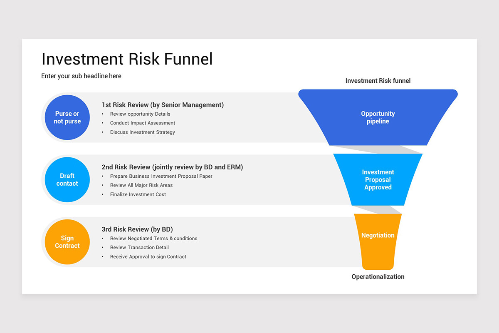Image resolution: width=499 pixels, height=333 pixels.
Task: Select 'Prepare Business Investment Proposal Paper' bullet
Action: [x=161, y=176]
